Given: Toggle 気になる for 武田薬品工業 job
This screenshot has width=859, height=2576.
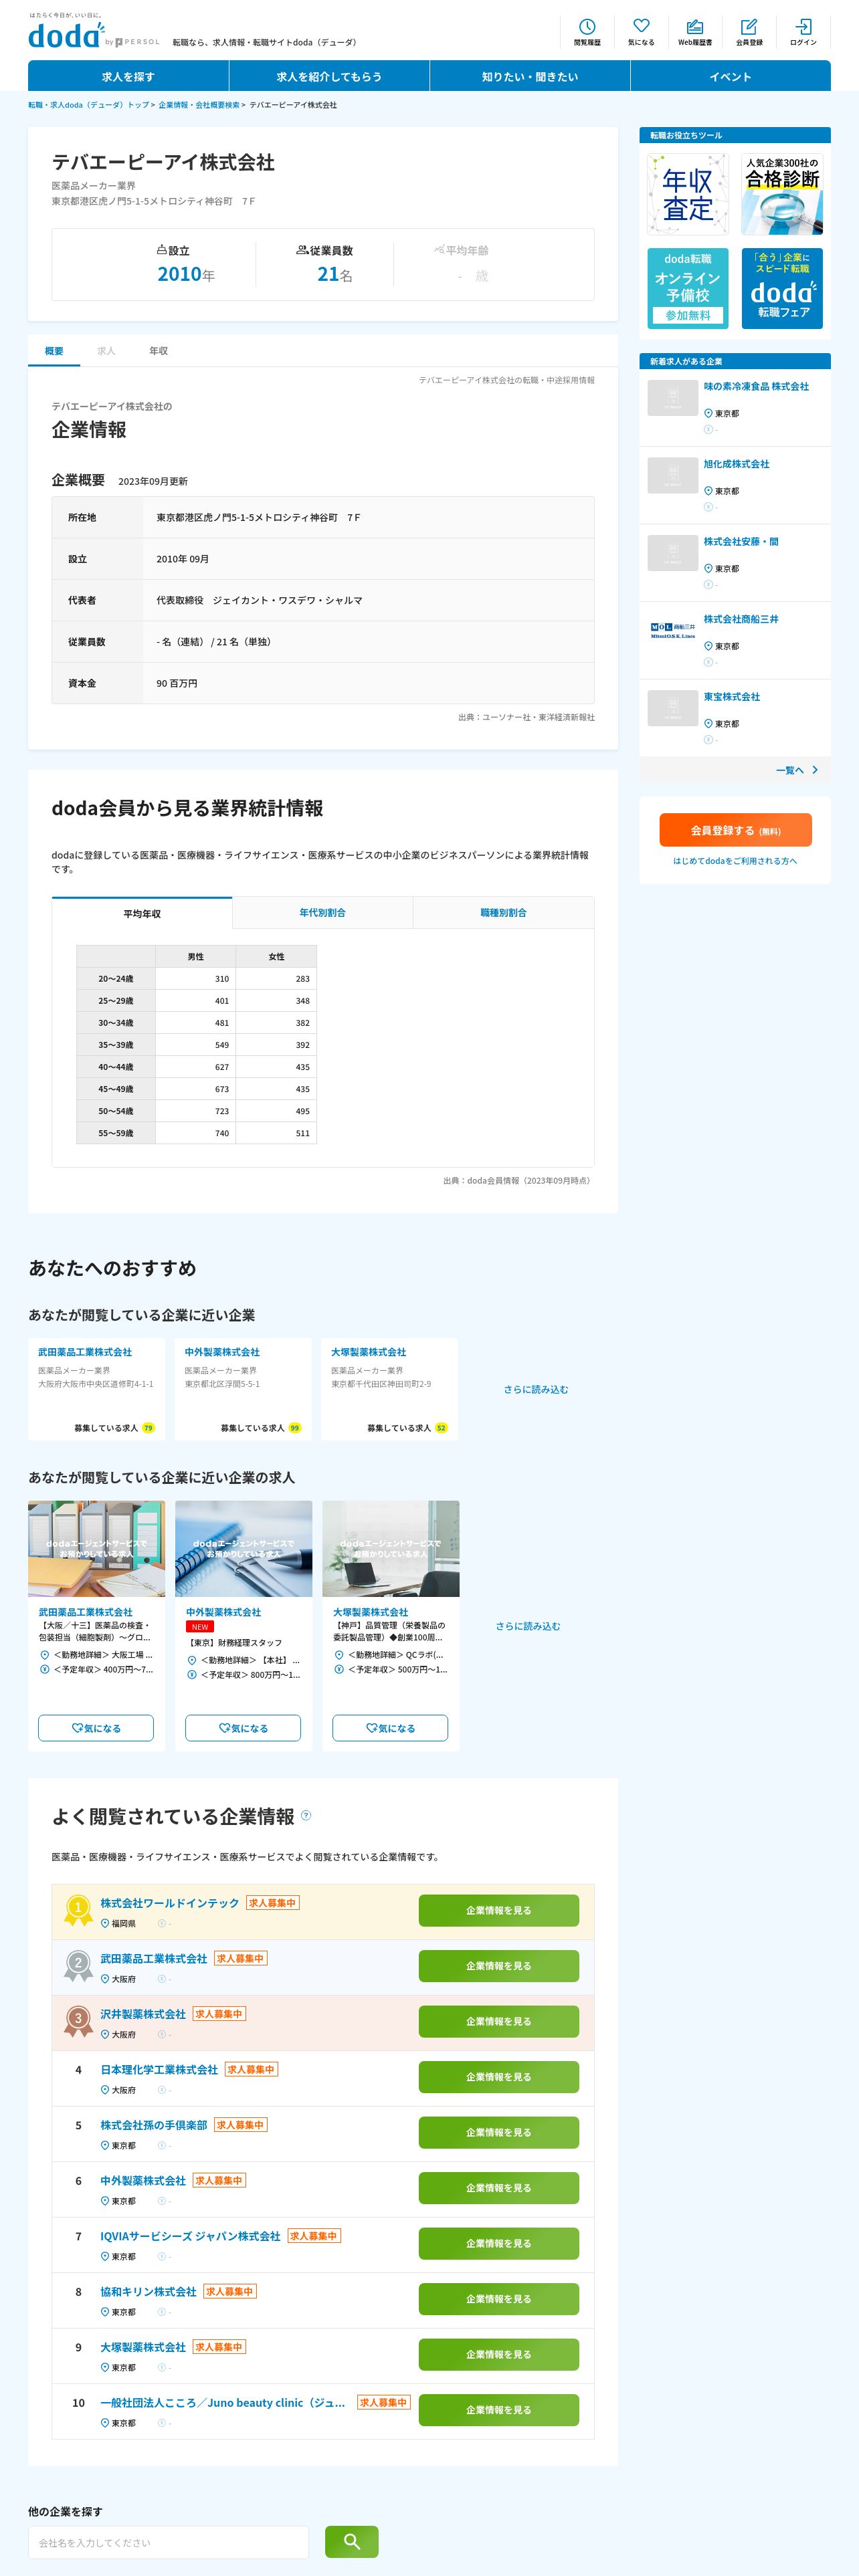Looking at the screenshot, I should pyautogui.click(x=96, y=1728).
